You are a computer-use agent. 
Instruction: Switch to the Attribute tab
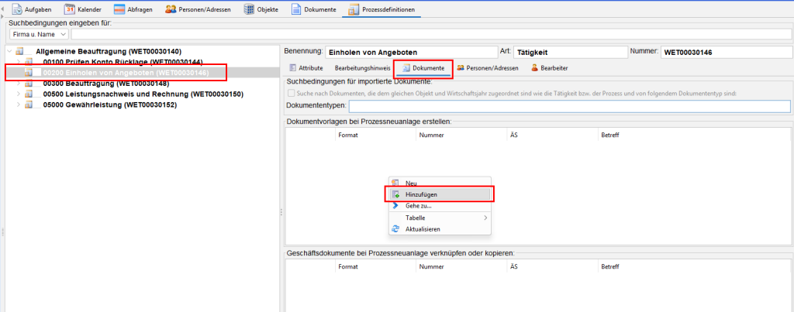(x=306, y=68)
